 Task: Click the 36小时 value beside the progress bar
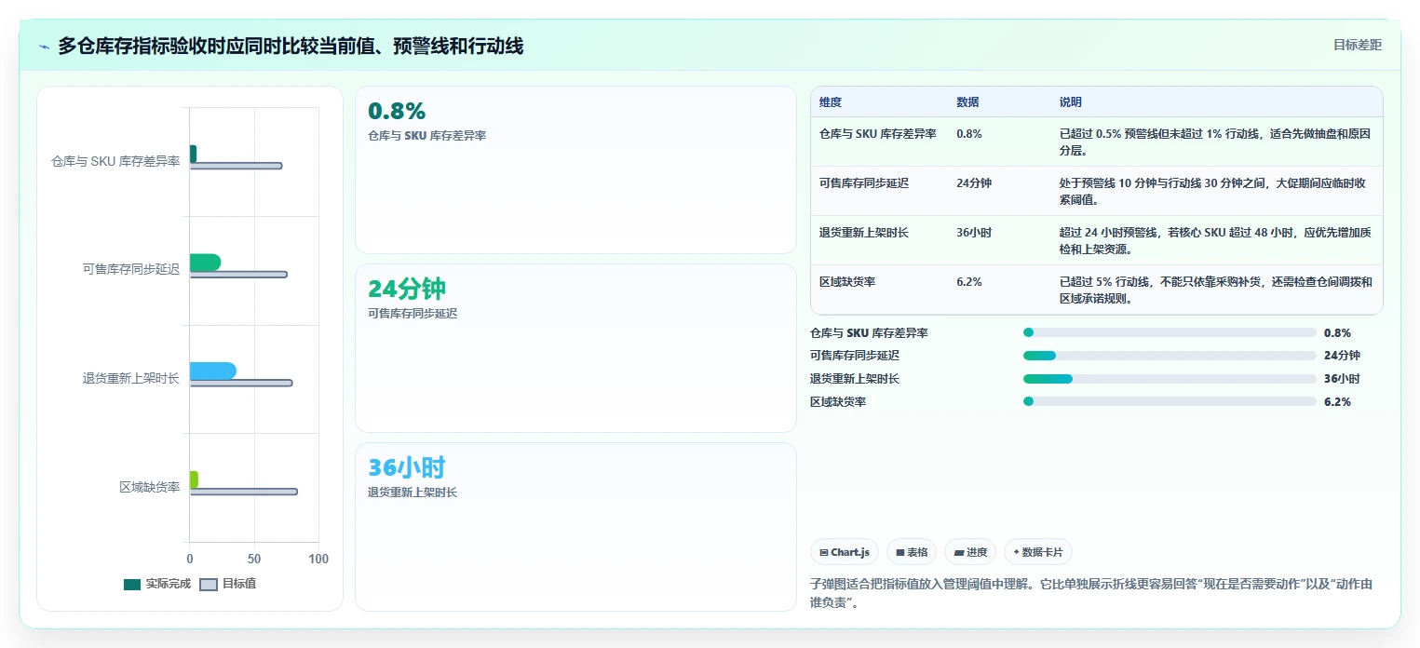1342,379
